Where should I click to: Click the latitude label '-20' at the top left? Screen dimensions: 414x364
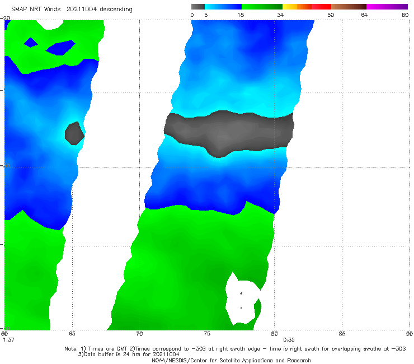pyautogui.click(x=6, y=18)
